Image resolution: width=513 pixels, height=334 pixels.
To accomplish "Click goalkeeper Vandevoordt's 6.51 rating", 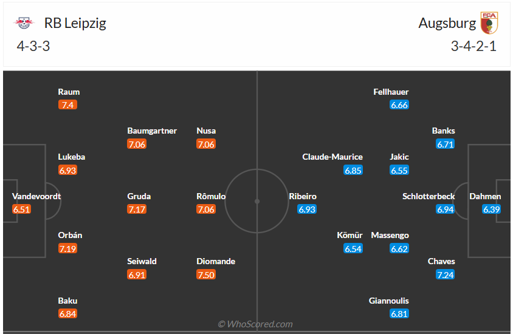I will click(x=21, y=210).
